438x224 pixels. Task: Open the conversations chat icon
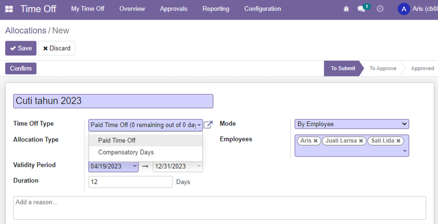[361, 9]
